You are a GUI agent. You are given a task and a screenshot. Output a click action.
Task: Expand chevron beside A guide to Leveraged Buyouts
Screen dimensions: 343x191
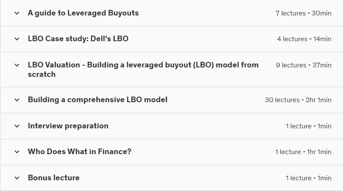point(17,13)
